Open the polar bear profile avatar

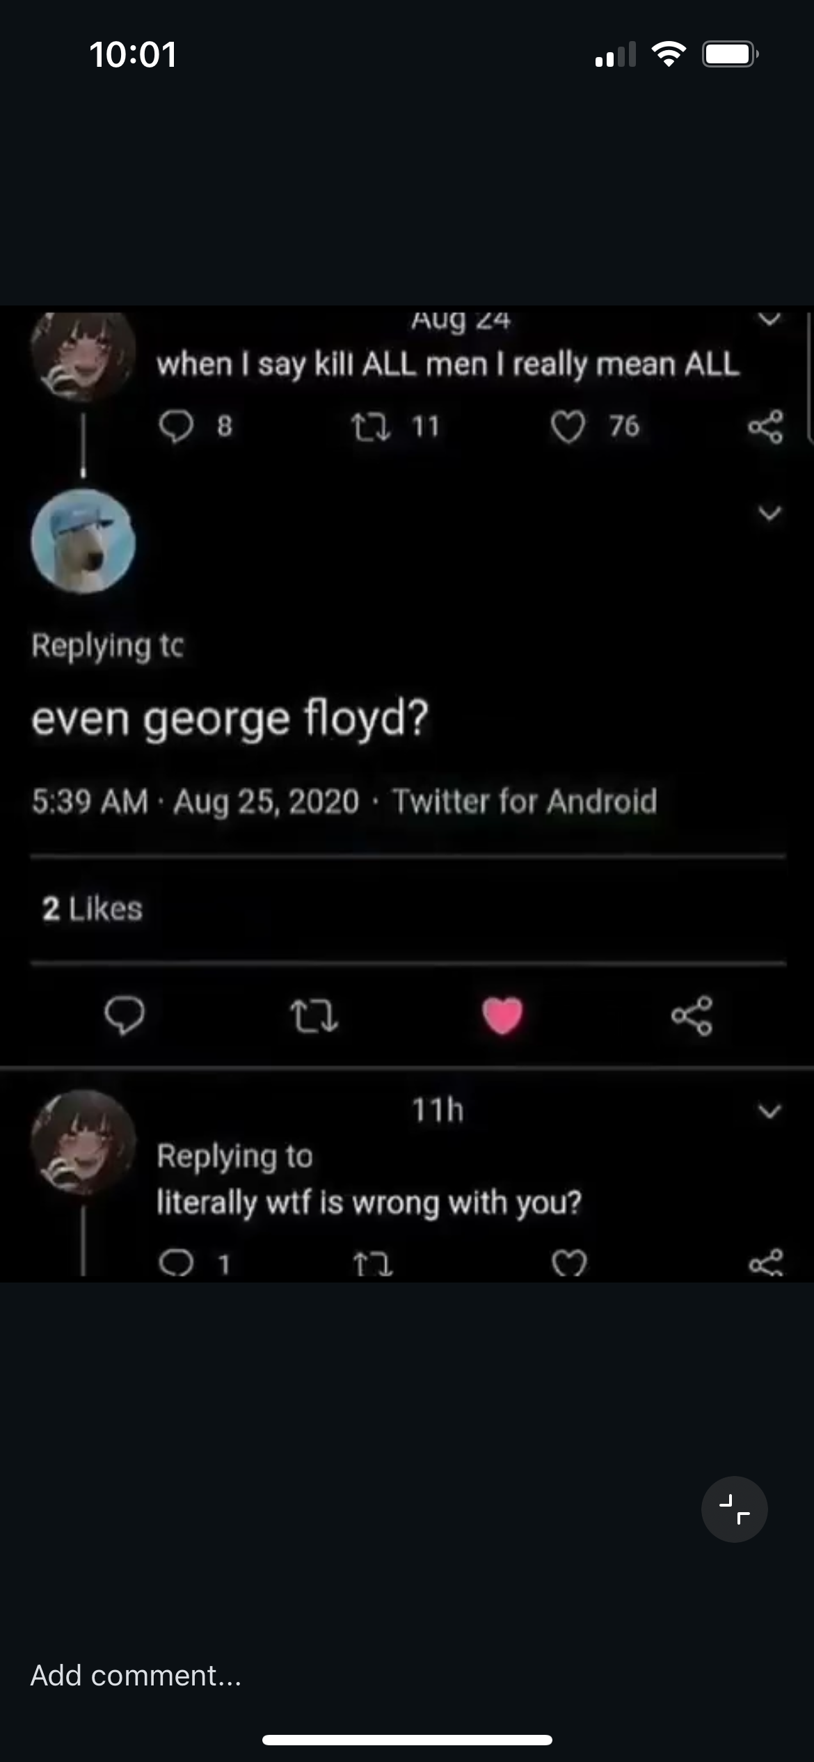(83, 541)
